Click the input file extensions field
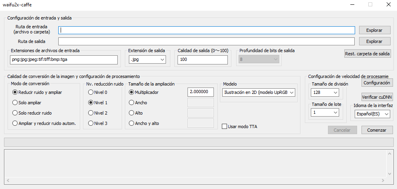Image resolution: width=397 pixels, height=189 pixels. tap(64, 60)
